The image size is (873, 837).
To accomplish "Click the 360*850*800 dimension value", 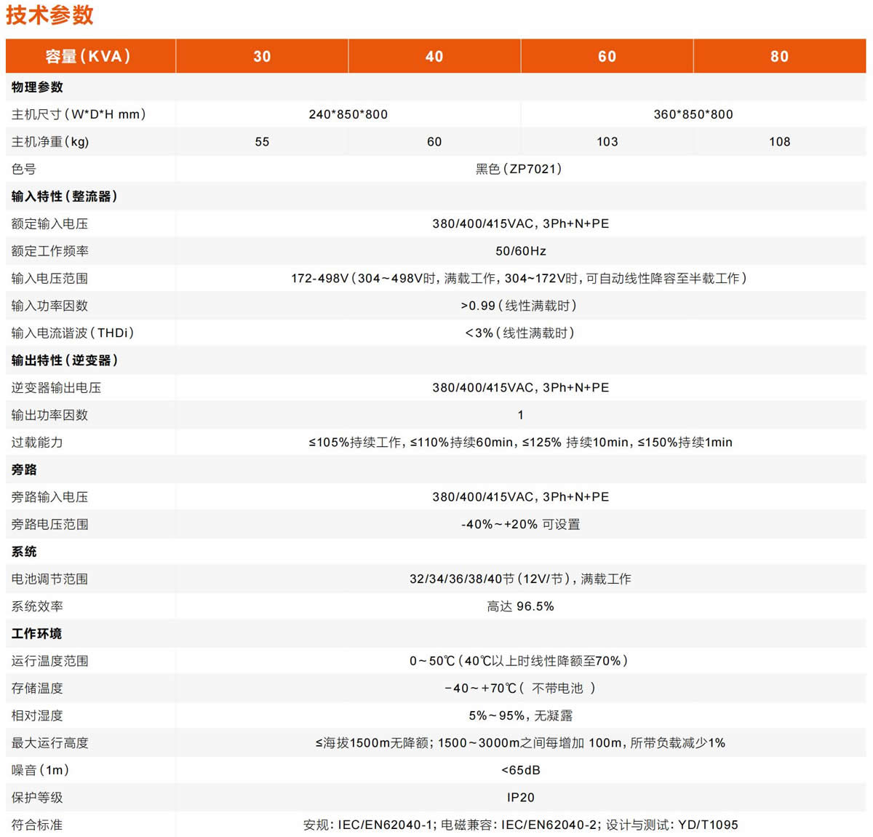I will pyautogui.click(x=693, y=114).
